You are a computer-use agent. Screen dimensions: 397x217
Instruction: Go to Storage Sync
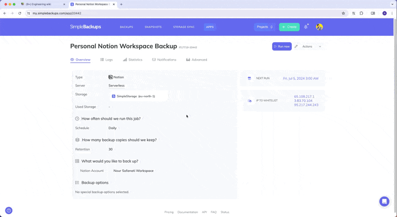click(184, 27)
